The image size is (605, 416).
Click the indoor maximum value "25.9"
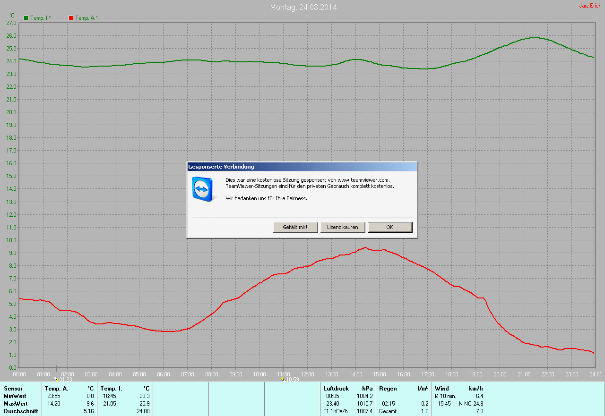pyautogui.click(x=145, y=404)
